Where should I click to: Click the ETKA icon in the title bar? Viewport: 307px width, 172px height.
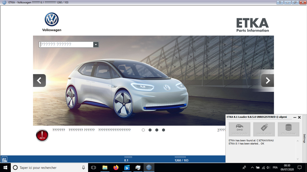pyautogui.click(x=4, y=3)
